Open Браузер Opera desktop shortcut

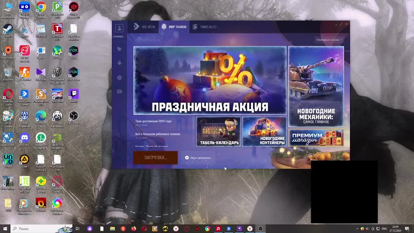tap(8, 97)
